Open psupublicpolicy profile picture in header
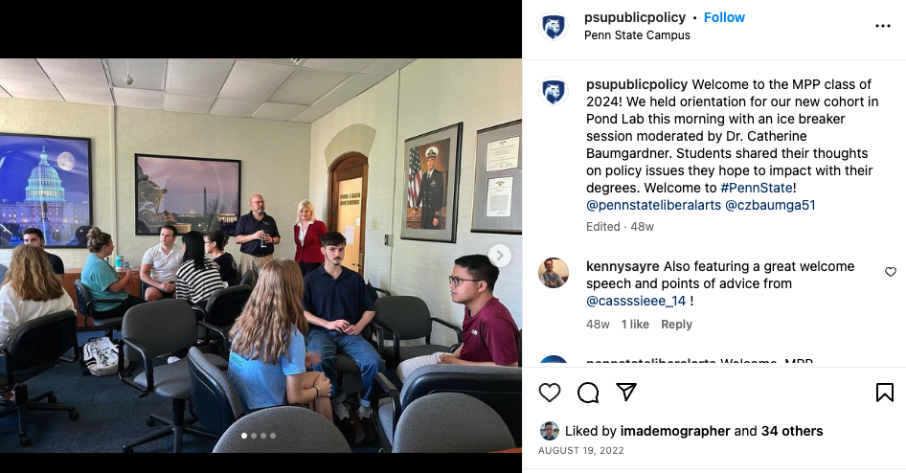The width and height of the screenshot is (906, 473). (x=553, y=26)
